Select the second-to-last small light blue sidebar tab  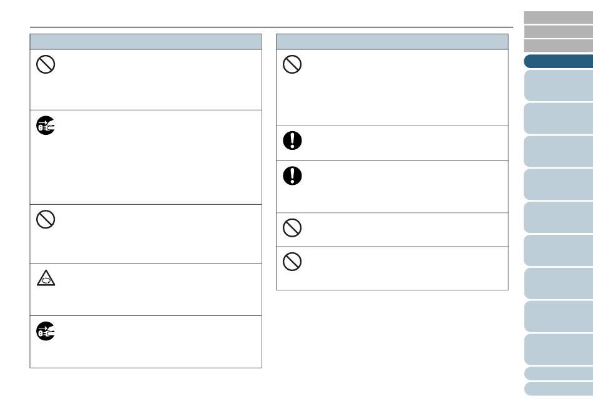[x=559, y=373]
